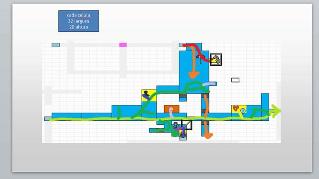Click the yellow tile icon at bottom of map

click(183, 134)
